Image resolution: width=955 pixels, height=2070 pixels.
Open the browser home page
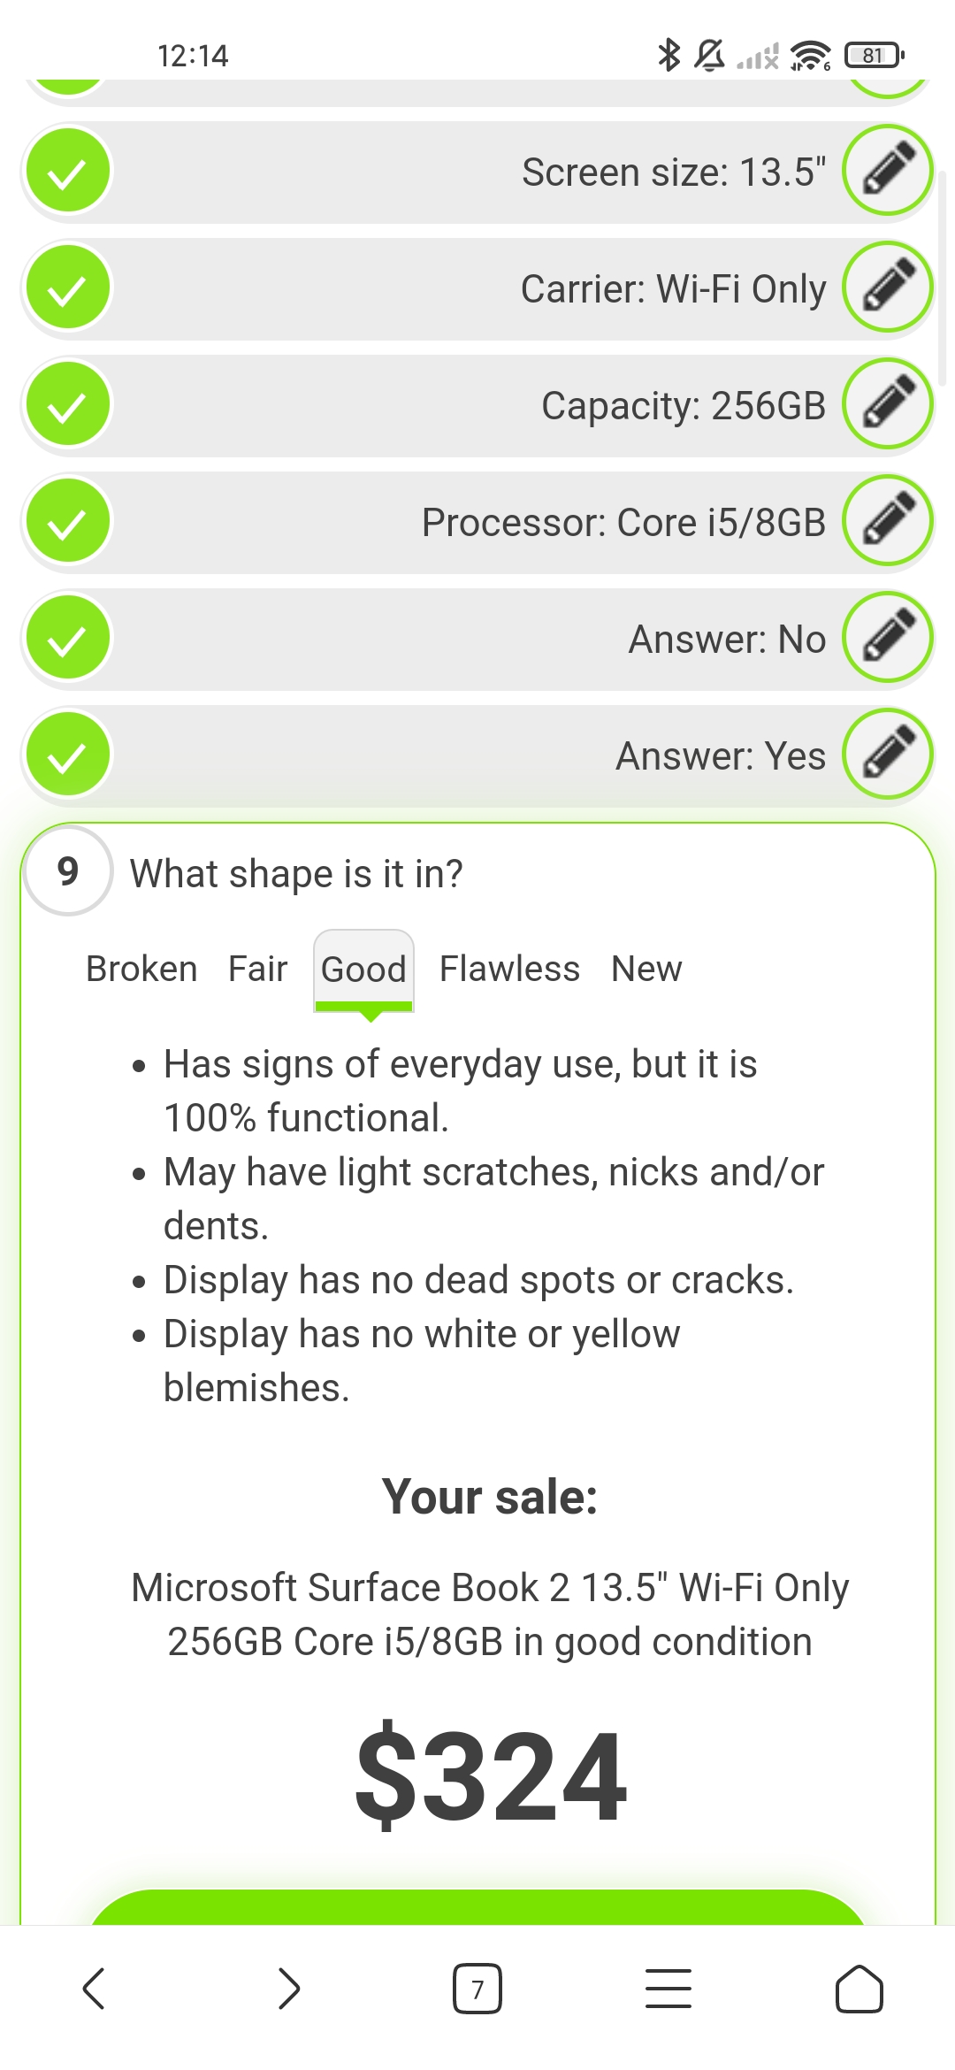click(859, 1989)
